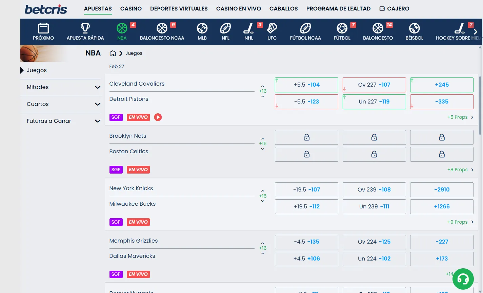The image size is (483, 293).
Task: Toggle New York Knicks -2910 moneyline
Action: click(442, 190)
